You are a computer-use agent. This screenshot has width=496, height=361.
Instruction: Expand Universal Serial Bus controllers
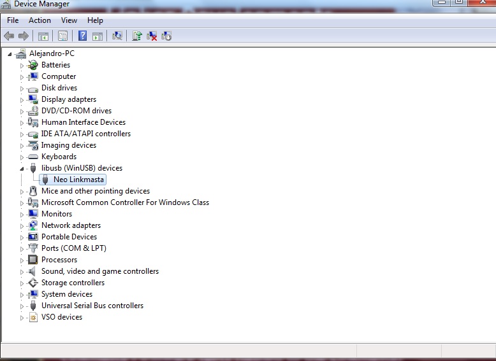tap(22, 306)
